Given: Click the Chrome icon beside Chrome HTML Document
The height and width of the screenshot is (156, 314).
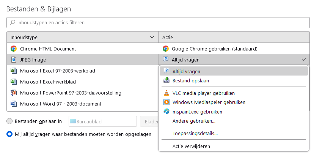Looking at the screenshot, I should click(14, 49).
